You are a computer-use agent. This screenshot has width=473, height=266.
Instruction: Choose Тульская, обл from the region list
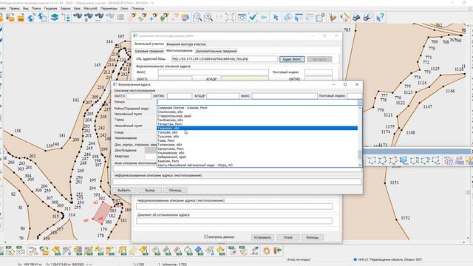coord(257,136)
